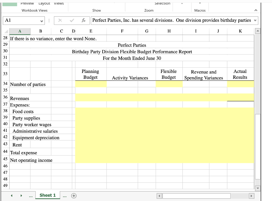
Task: Click the ellipsis right of Sheet 1
Action: coord(65,196)
